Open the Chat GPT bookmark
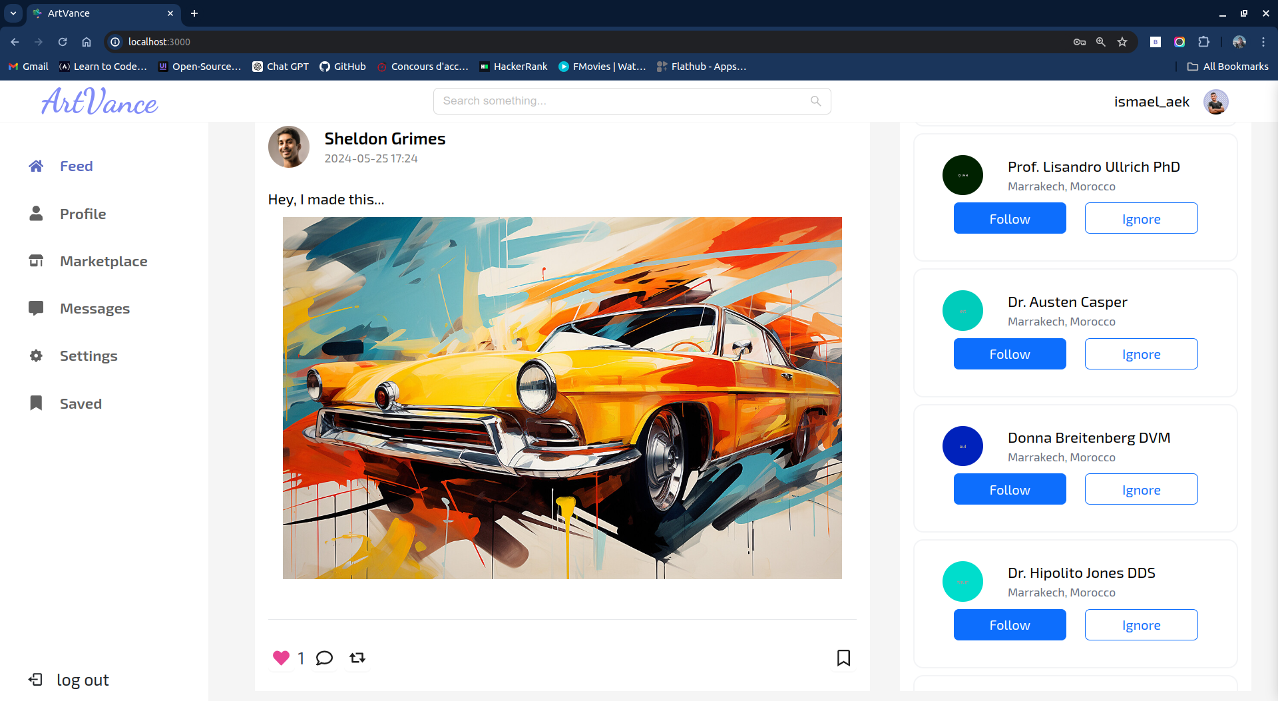Viewport: 1278px width, 701px height. click(280, 67)
